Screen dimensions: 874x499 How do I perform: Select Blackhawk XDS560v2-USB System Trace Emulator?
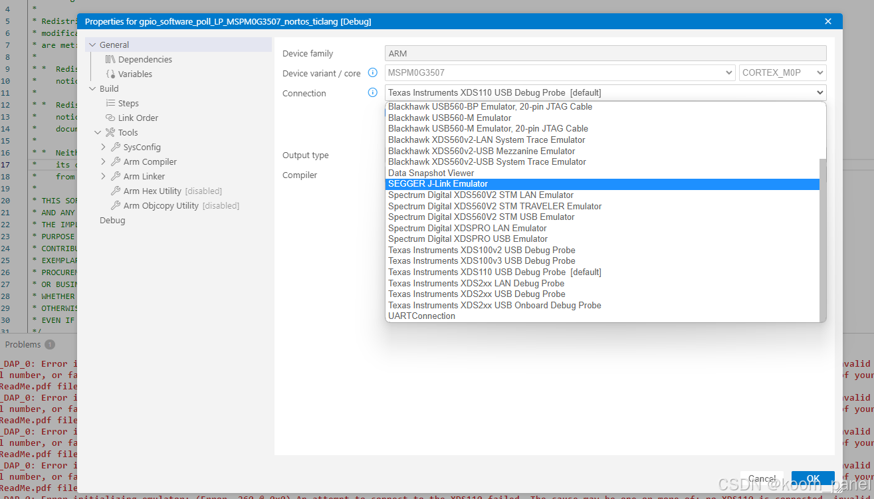[x=602, y=162]
